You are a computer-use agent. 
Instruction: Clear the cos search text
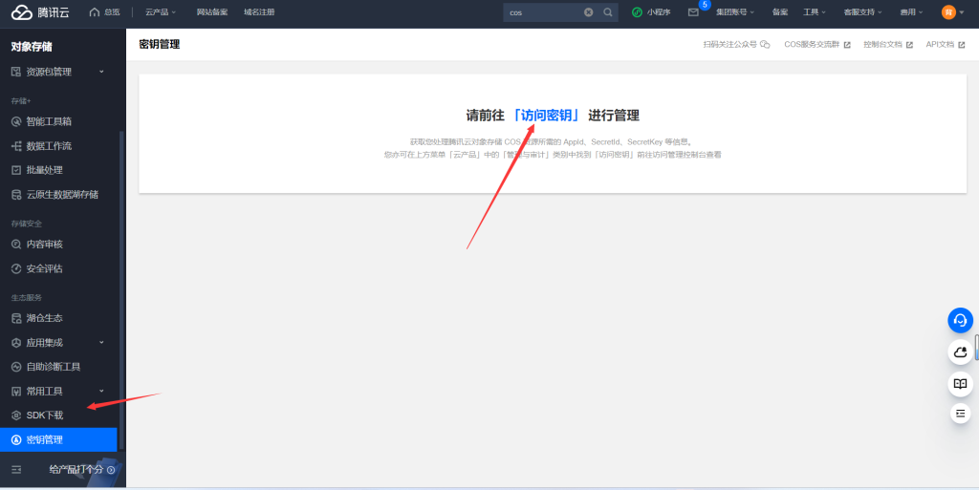[588, 12]
